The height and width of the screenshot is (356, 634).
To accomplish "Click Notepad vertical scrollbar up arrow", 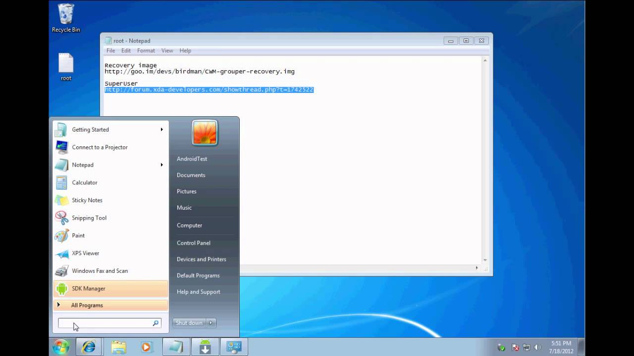I will click(485, 60).
